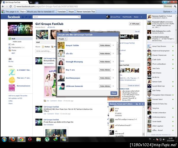Show hidden tray icons arrow
The height and width of the screenshot is (148, 178).
tap(154, 139)
